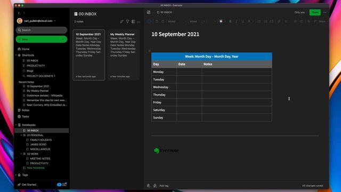Click the Week: Month Day table header
The width and height of the screenshot is (341, 192).
(x=212, y=57)
